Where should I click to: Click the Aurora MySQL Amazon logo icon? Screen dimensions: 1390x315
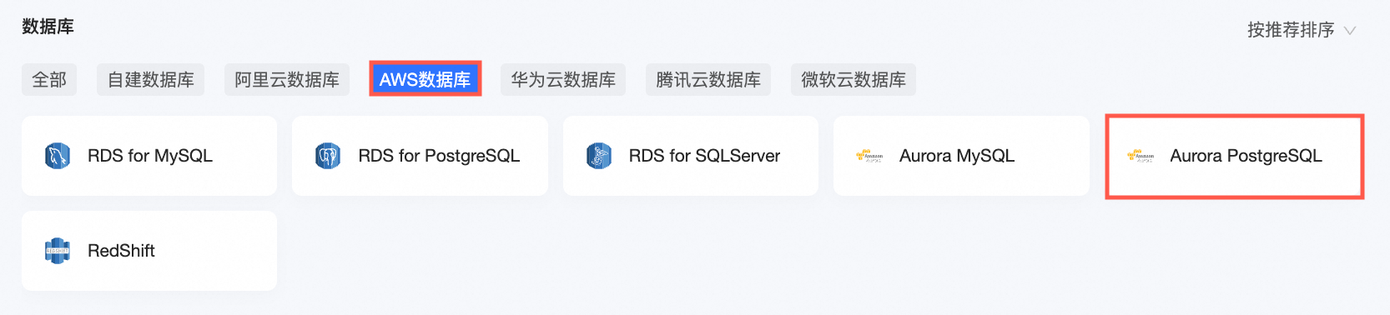pos(869,156)
